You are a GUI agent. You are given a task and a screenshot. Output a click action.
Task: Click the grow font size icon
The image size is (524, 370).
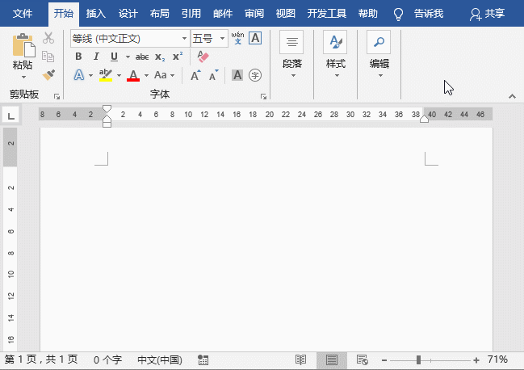[196, 75]
